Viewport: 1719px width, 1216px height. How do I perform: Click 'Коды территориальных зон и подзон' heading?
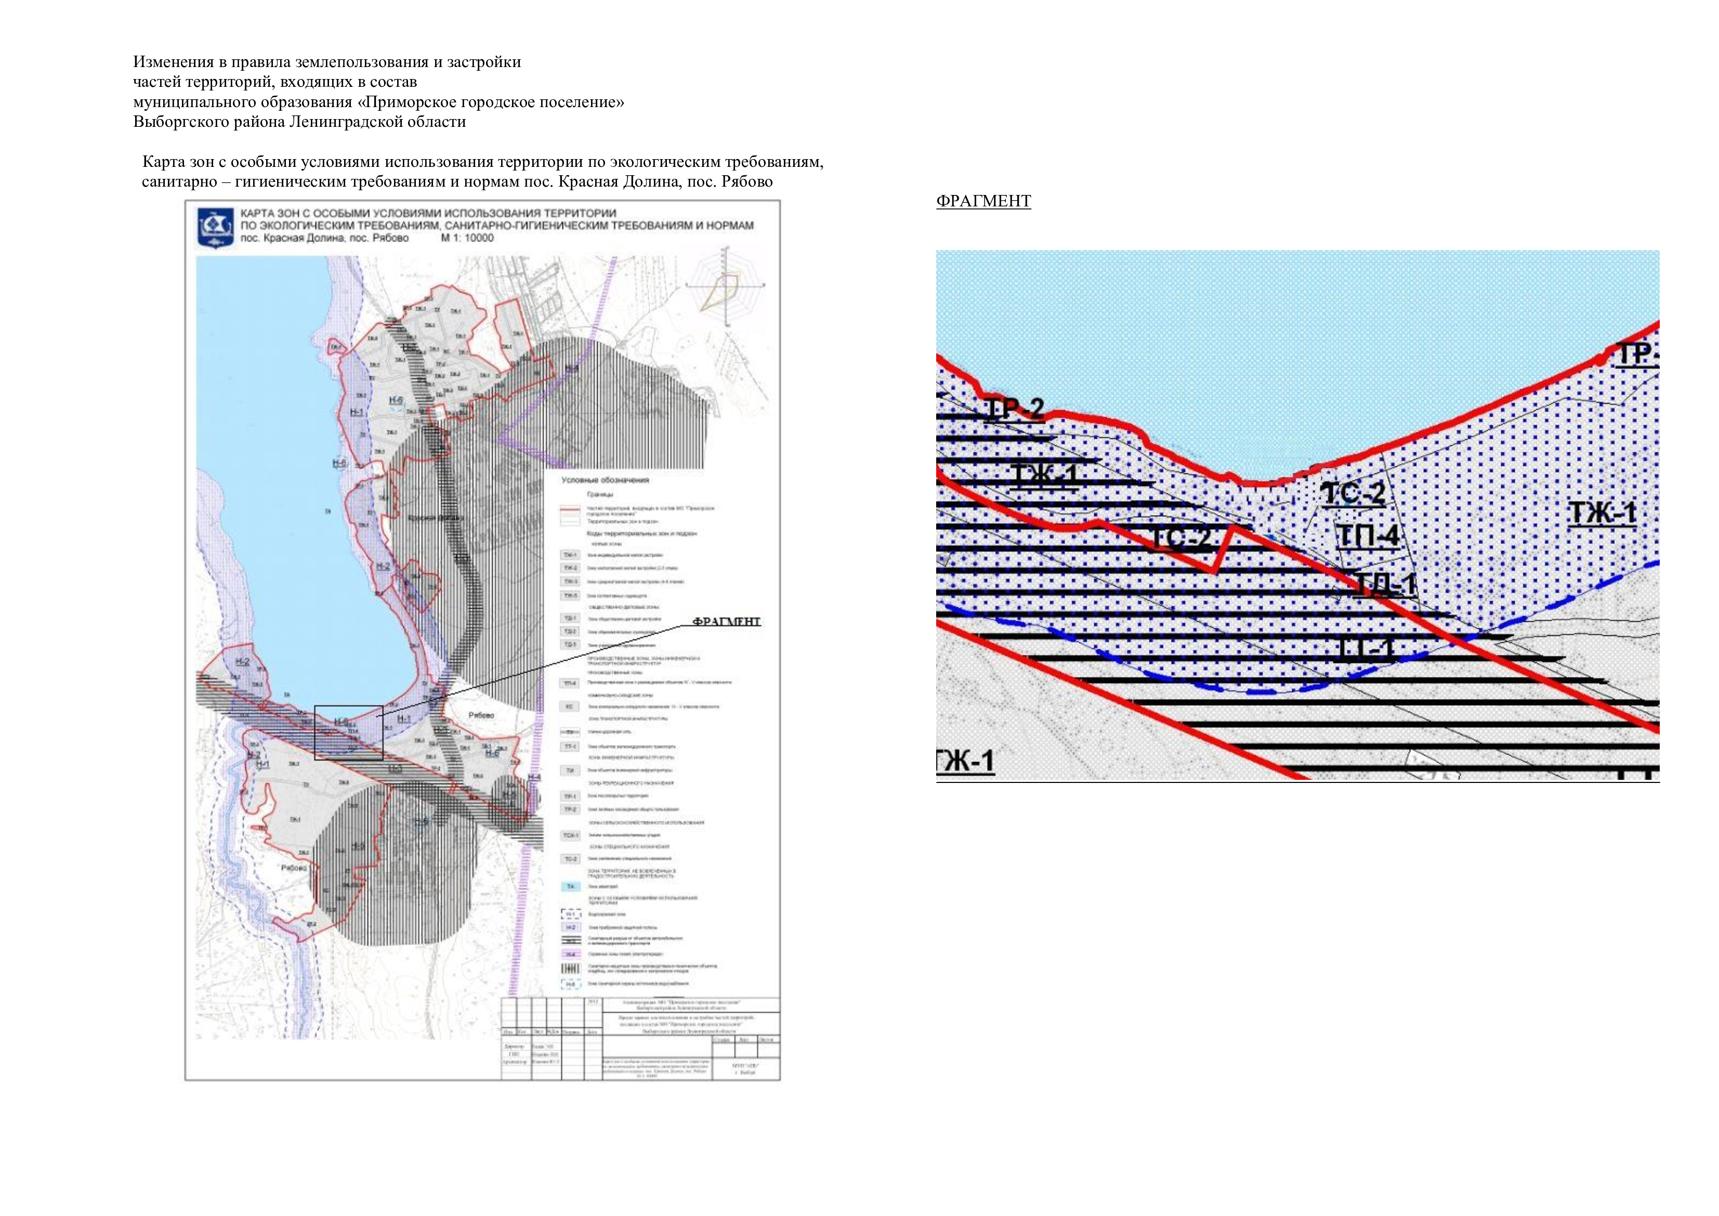tap(641, 534)
